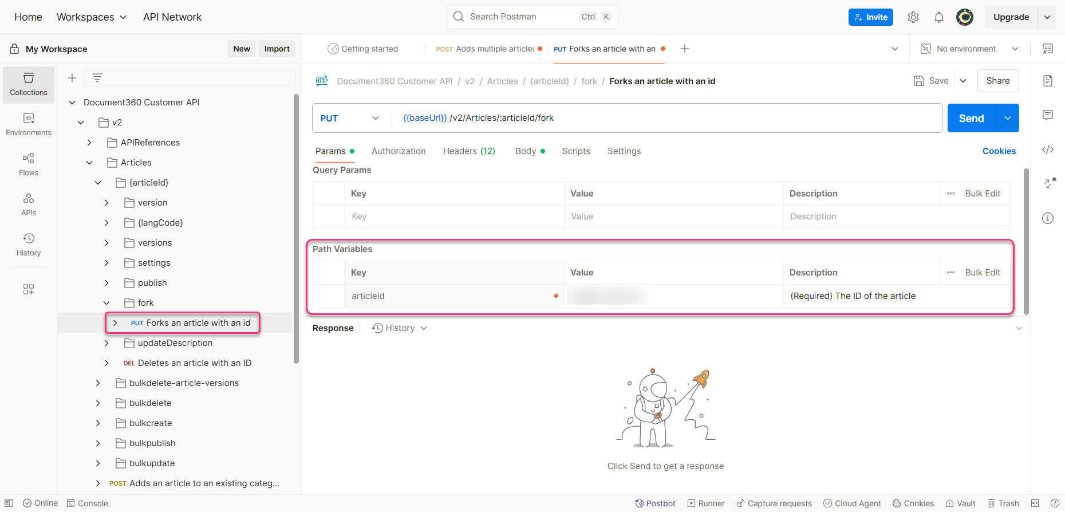The height and width of the screenshot is (512, 1065).
Task: Expand the publish folder
Action: [107, 283]
